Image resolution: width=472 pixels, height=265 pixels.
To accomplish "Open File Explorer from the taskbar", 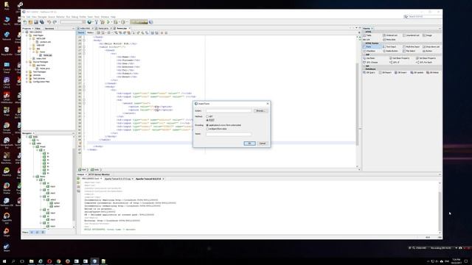I will 31,261.
